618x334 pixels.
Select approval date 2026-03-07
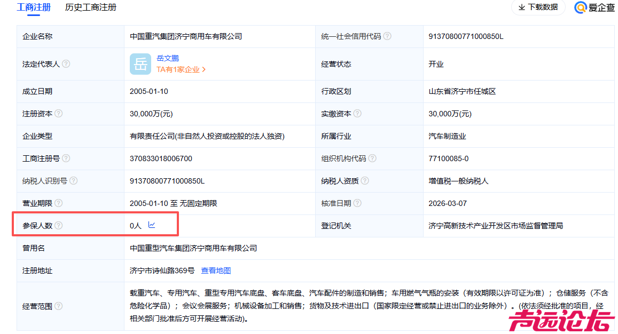click(x=448, y=204)
